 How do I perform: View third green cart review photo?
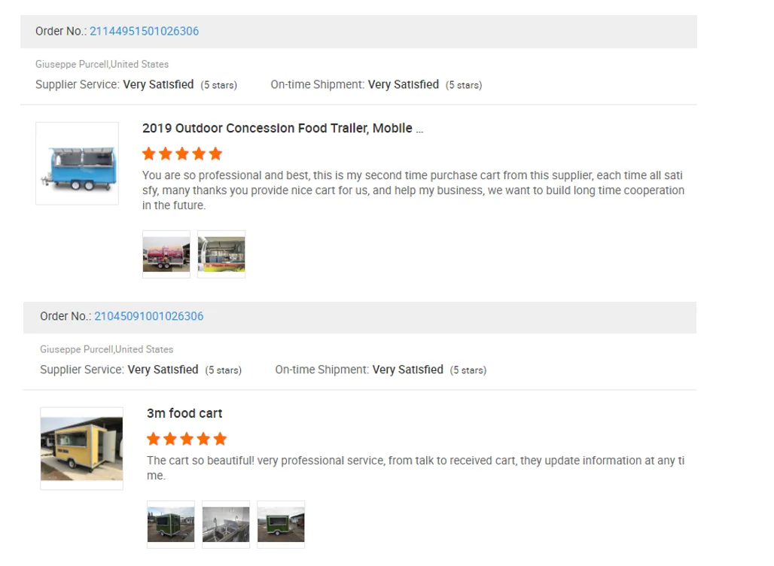pos(281,525)
